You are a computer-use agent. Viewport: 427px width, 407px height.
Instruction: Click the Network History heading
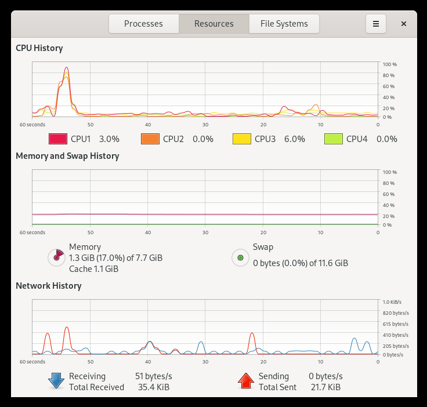49,286
